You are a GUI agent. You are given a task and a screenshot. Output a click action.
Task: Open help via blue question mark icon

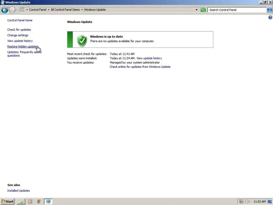[270, 17]
